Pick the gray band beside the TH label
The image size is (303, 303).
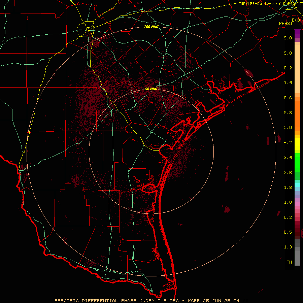click(297, 258)
